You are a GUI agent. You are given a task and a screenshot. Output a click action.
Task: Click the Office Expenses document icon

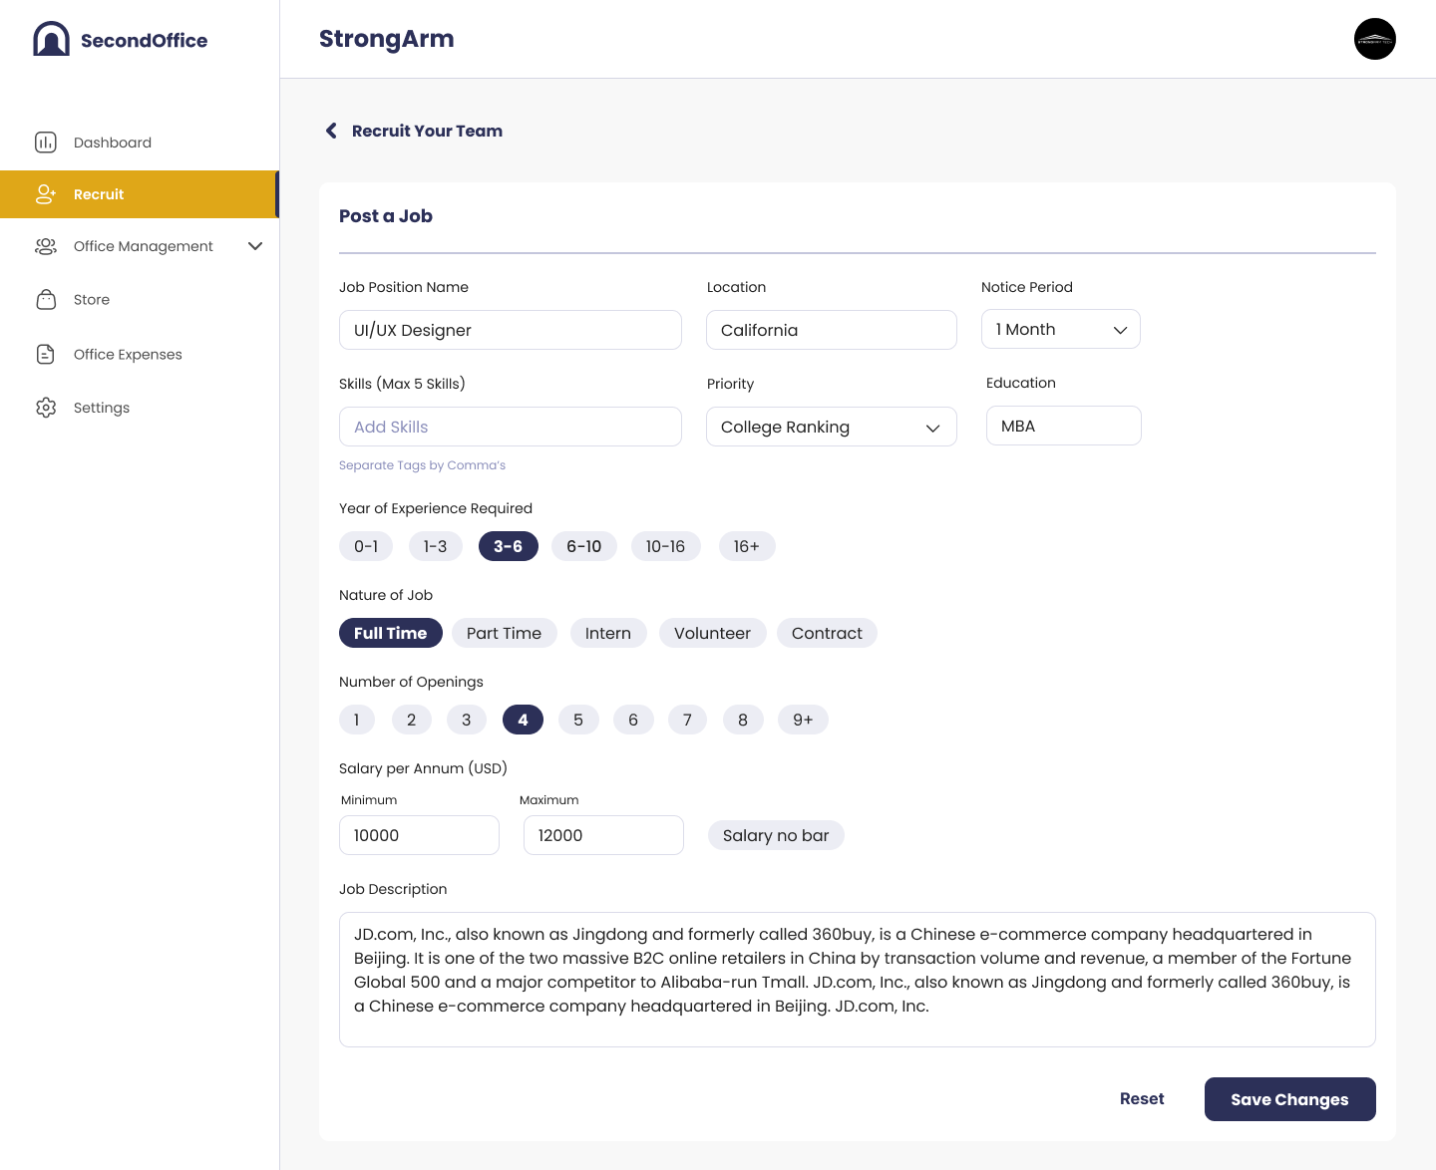point(46,354)
